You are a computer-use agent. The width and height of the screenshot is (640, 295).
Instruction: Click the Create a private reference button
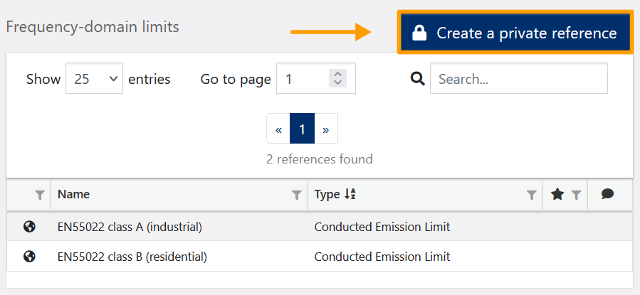(515, 33)
